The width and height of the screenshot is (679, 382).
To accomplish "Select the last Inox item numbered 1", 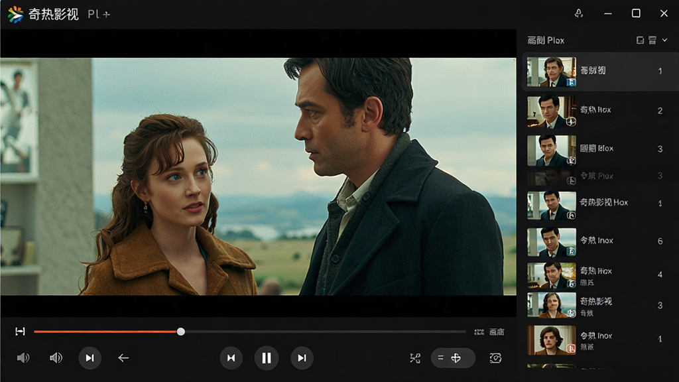I will click(x=600, y=340).
